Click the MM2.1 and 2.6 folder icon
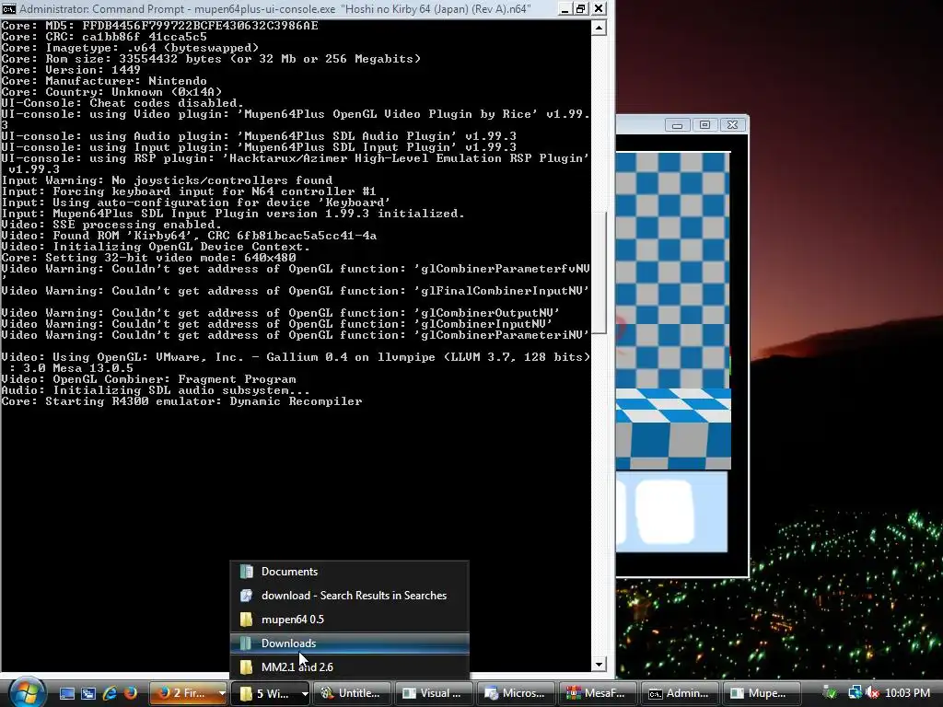943x707 pixels. point(246,666)
